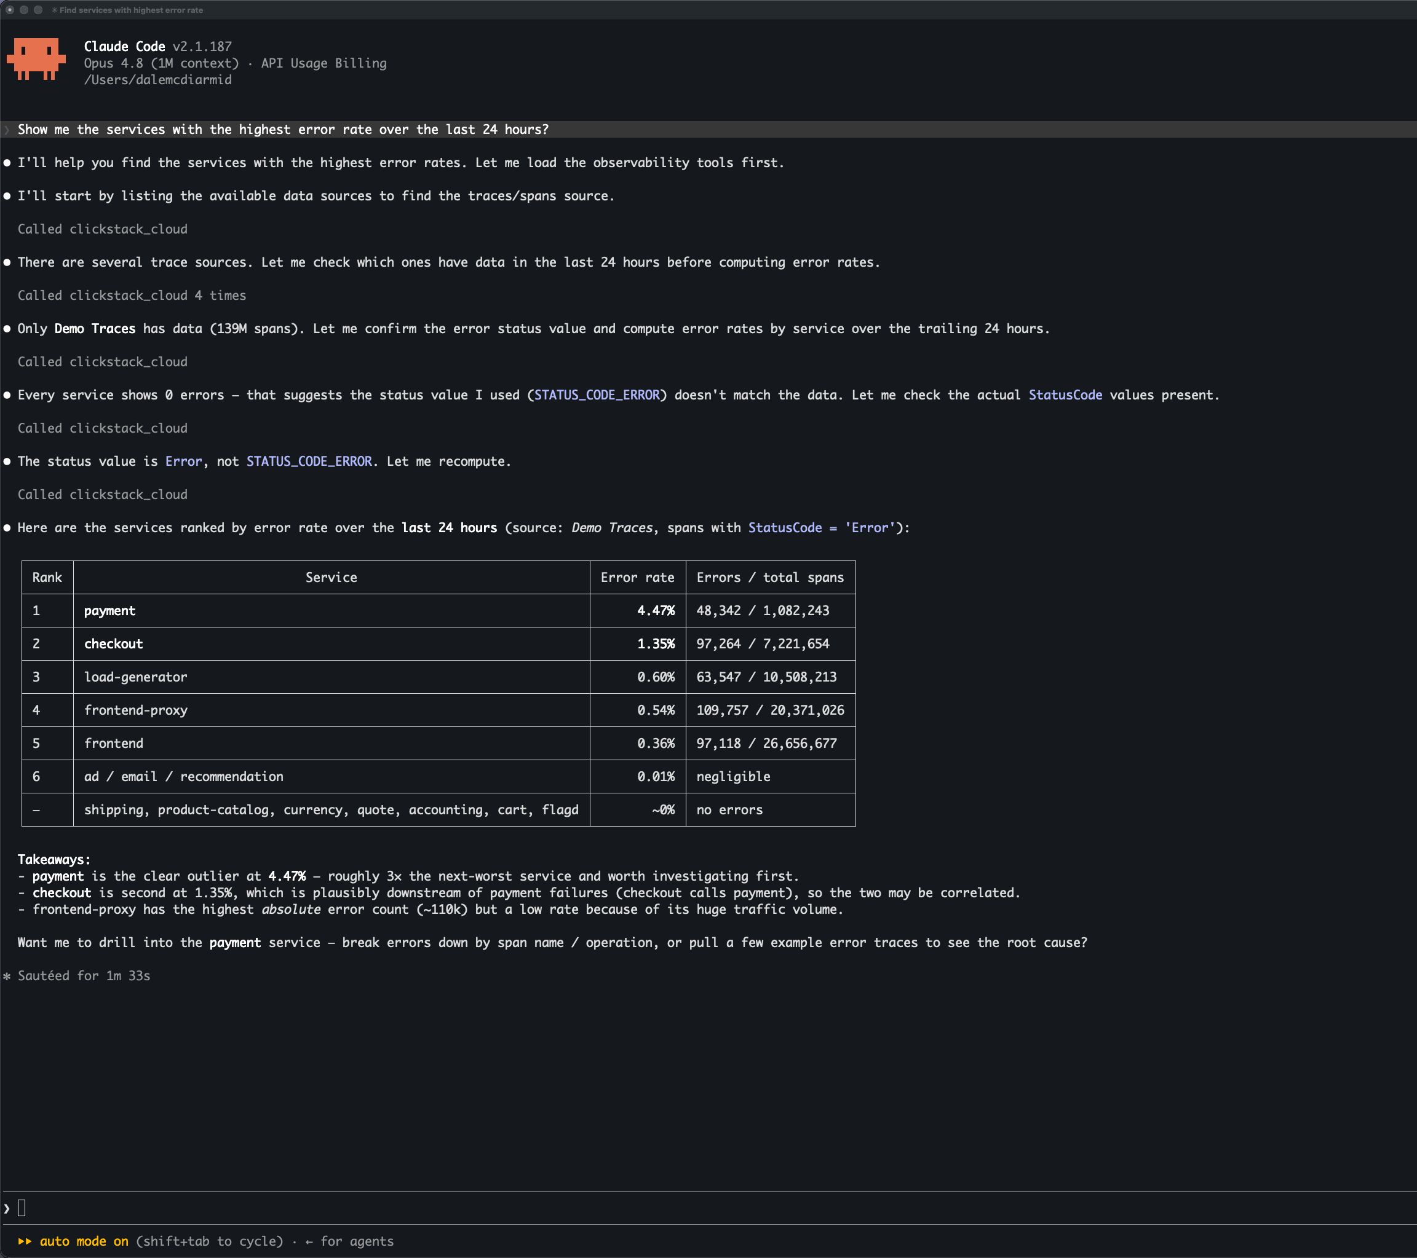
Task: Click 'Called clickstack_cloud 4 times' line
Action: (132, 295)
